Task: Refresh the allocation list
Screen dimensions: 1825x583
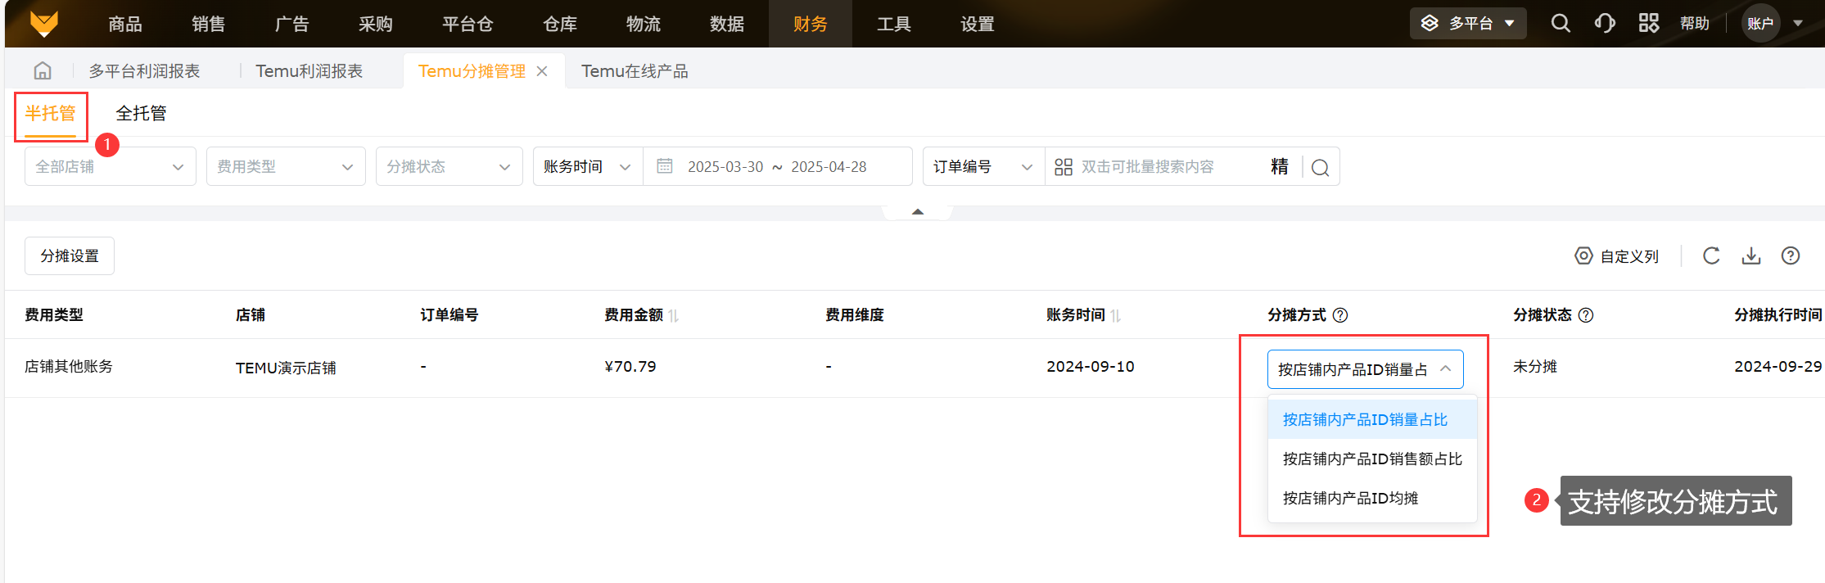Action: 1711,256
